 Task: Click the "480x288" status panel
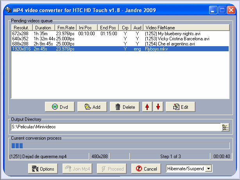coord(100,157)
